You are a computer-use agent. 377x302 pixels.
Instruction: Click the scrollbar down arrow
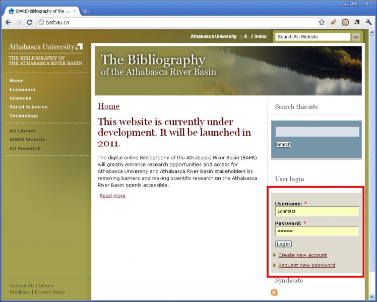point(372,297)
